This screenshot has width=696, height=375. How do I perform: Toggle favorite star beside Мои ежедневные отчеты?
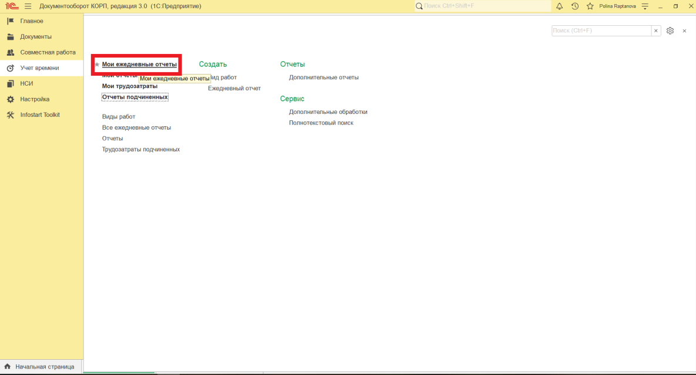97,65
